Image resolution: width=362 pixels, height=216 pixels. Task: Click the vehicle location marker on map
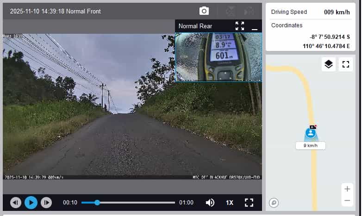pyautogui.click(x=311, y=133)
